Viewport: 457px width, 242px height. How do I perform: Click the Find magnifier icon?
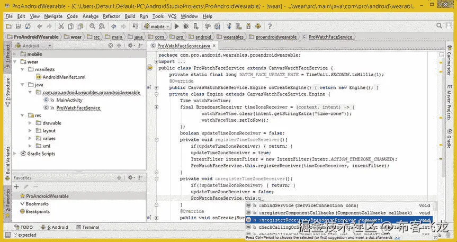[92, 26]
